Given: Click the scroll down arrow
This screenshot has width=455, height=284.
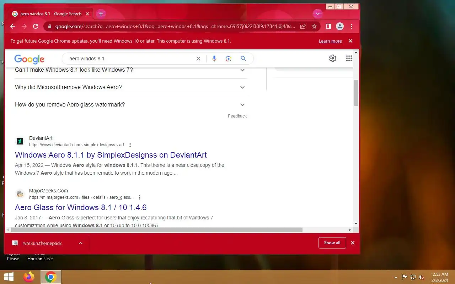Looking at the screenshot, I should (x=356, y=224).
